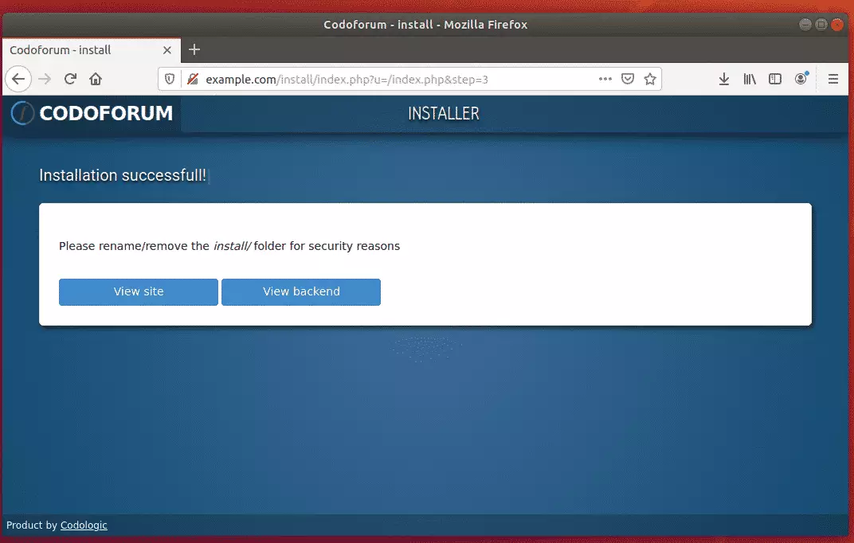Open the Firefox hamburger menu
This screenshot has width=854, height=543.
click(x=832, y=79)
